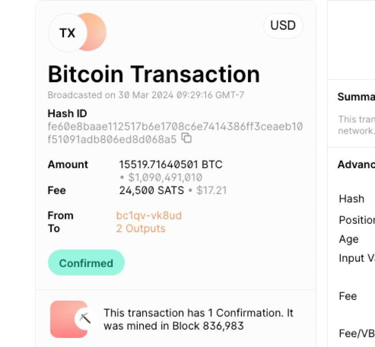
Task: Click the $17.21 fee USD value
Action: (x=212, y=191)
